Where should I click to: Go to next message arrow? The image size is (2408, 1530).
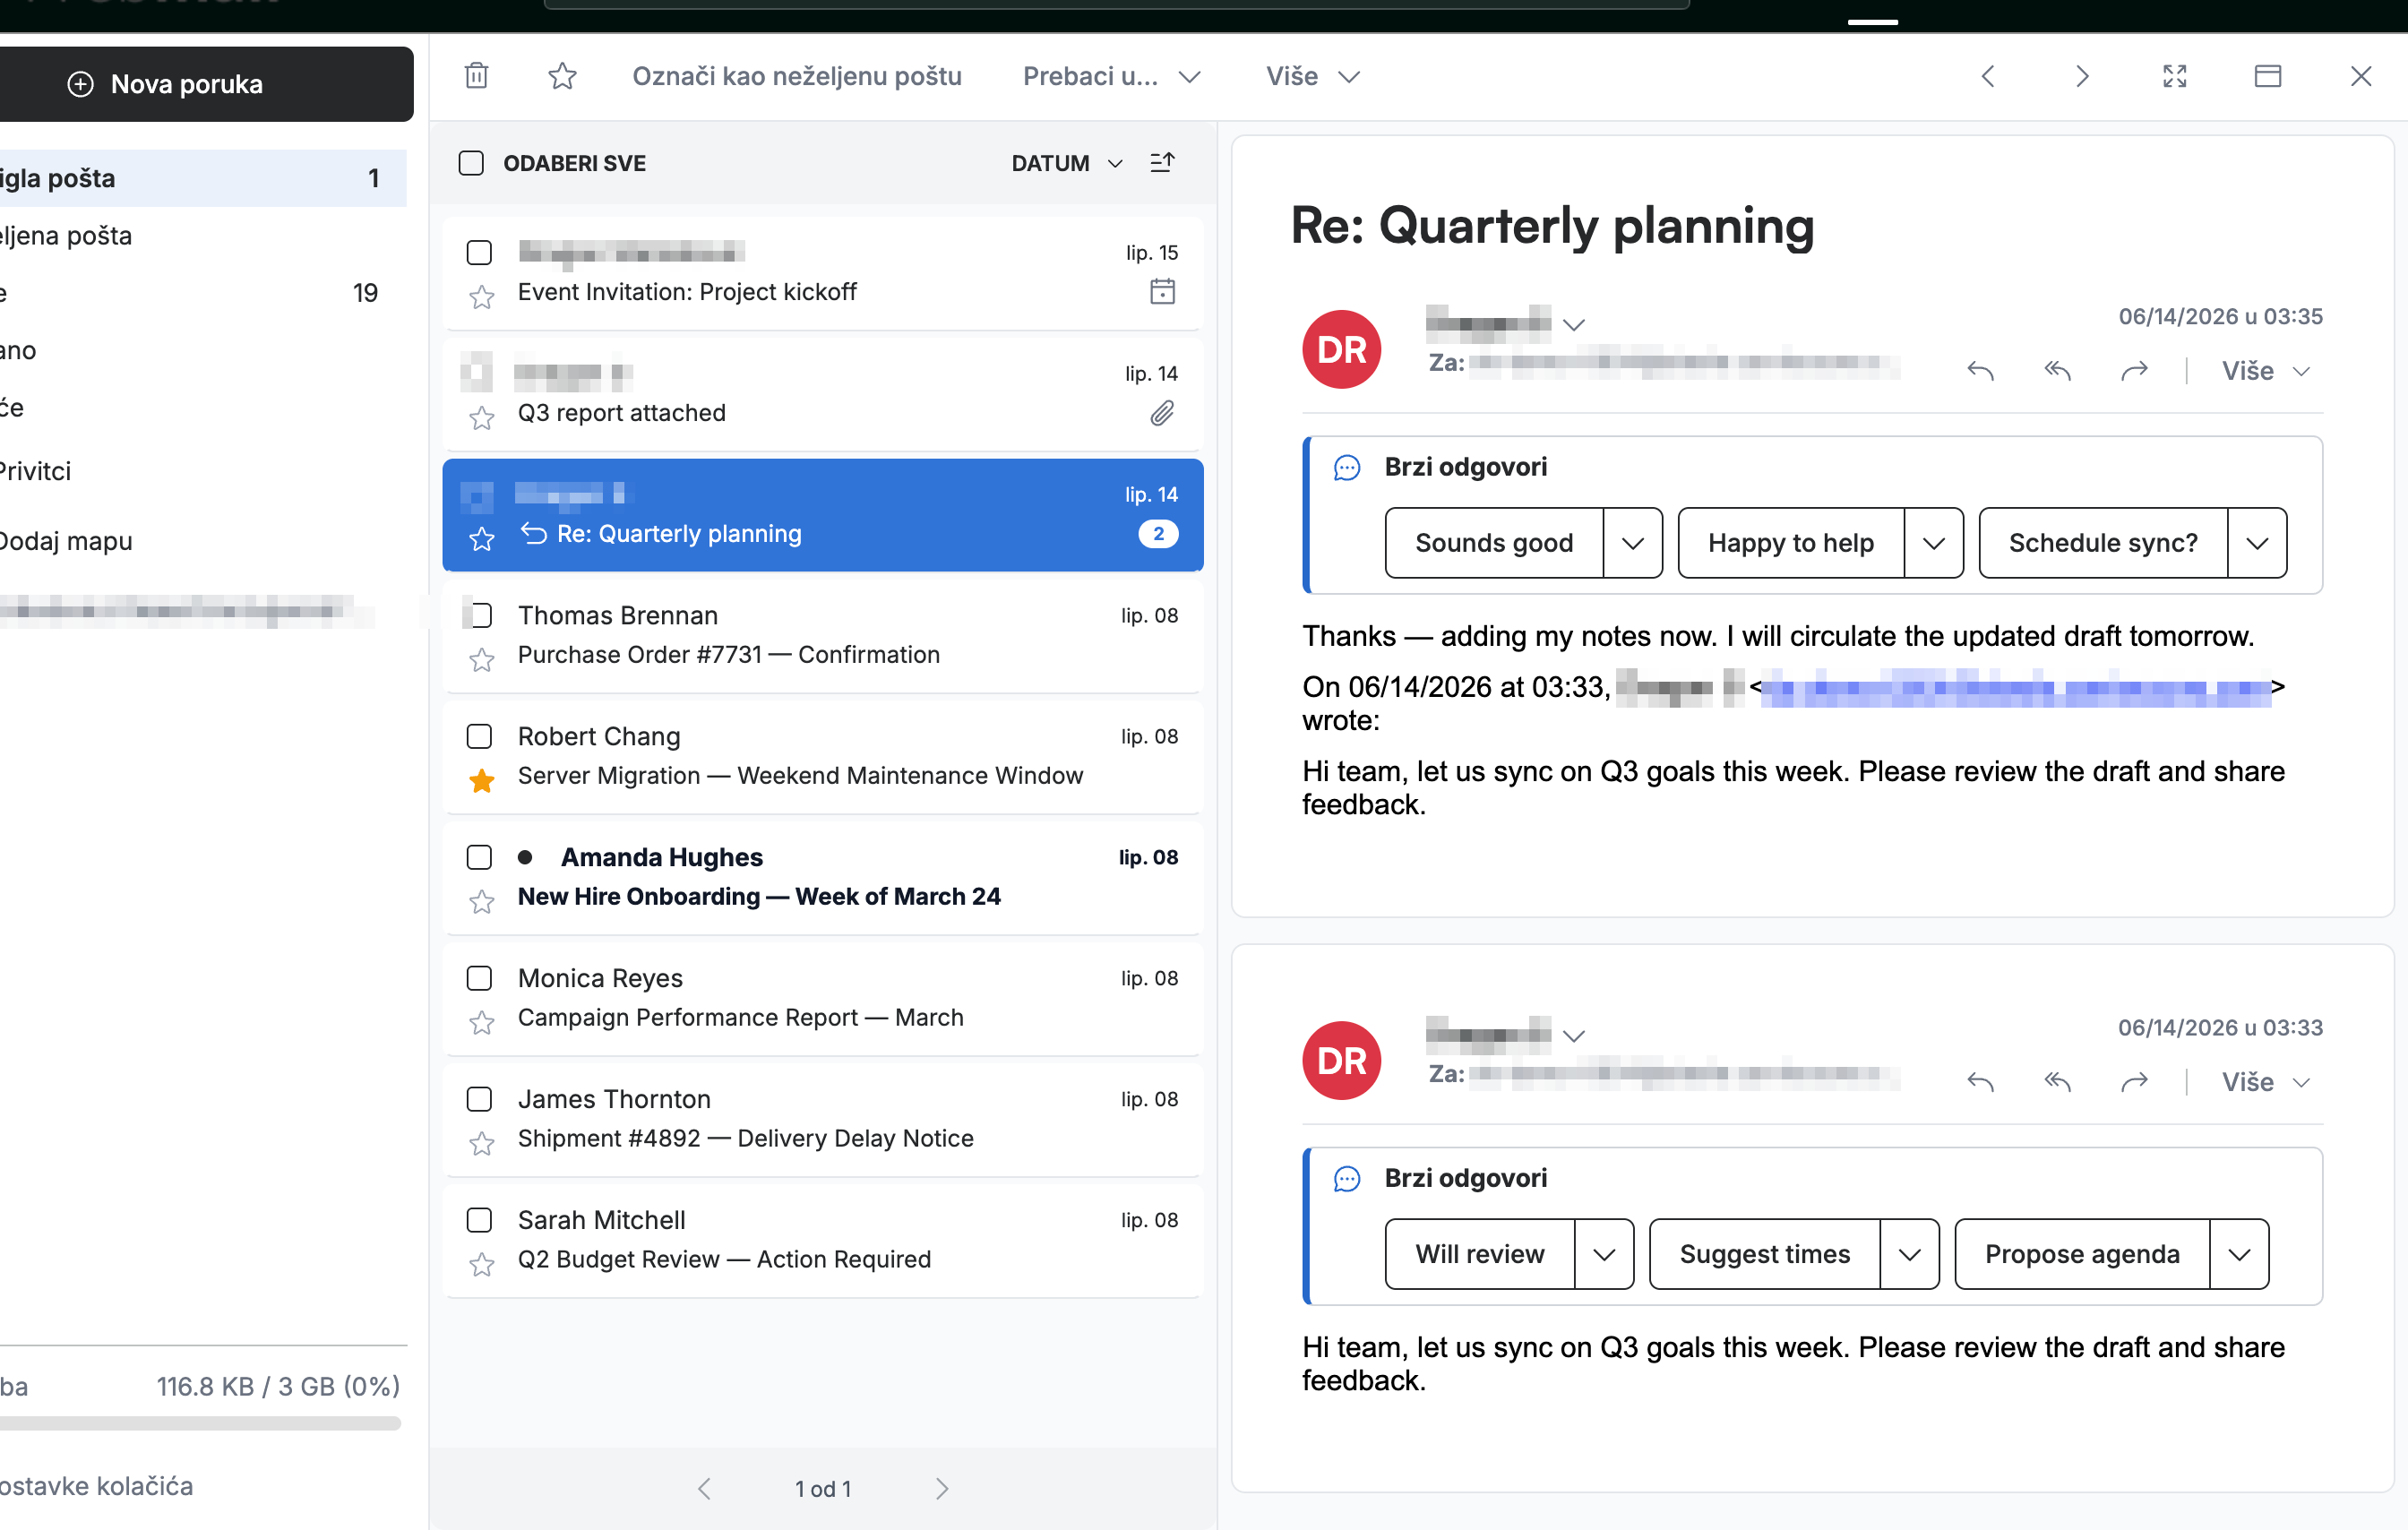2082,76
